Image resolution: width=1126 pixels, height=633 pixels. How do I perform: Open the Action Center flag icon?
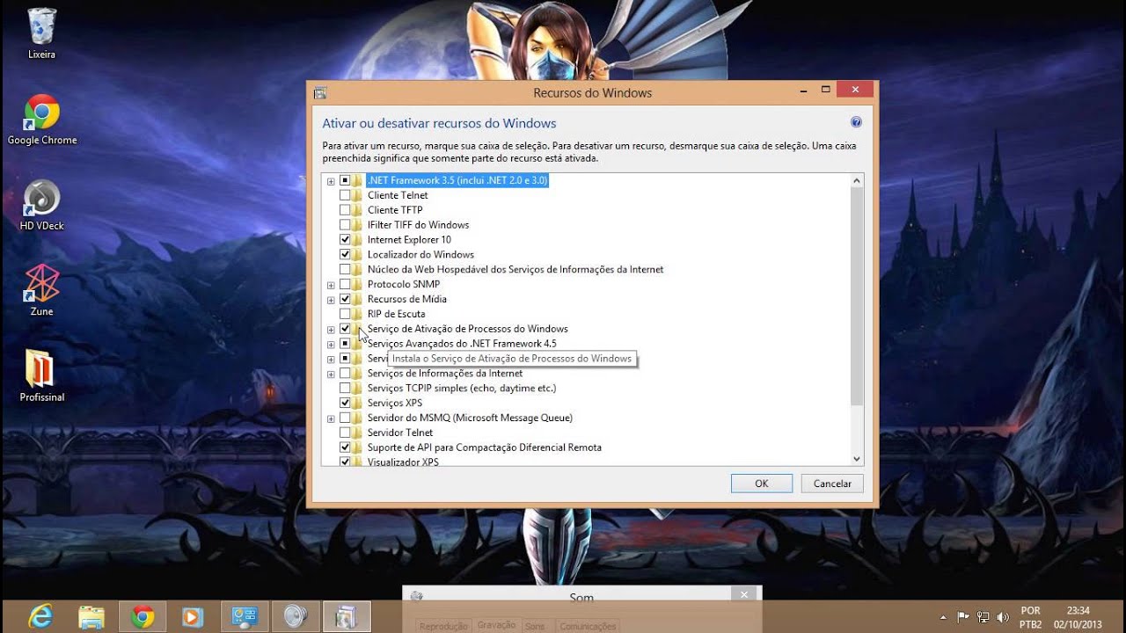963,617
